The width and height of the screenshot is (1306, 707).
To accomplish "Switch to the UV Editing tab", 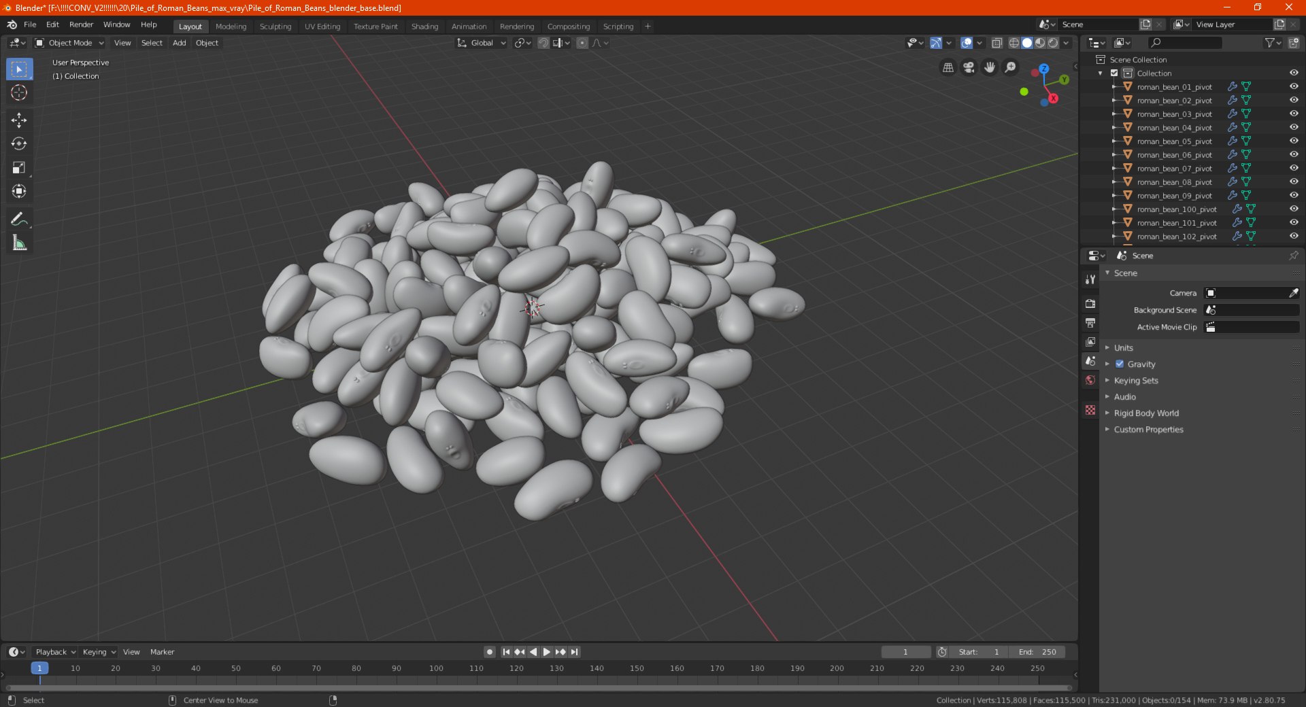I will [x=322, y=27].
